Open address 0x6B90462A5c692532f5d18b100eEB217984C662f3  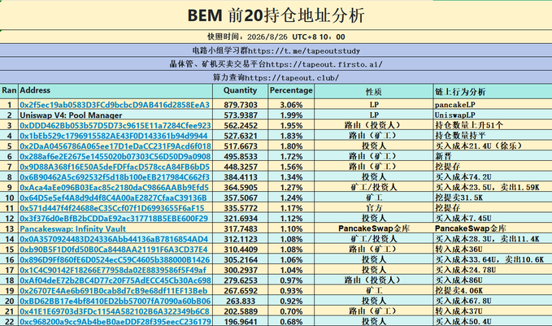tap(115, 177)
